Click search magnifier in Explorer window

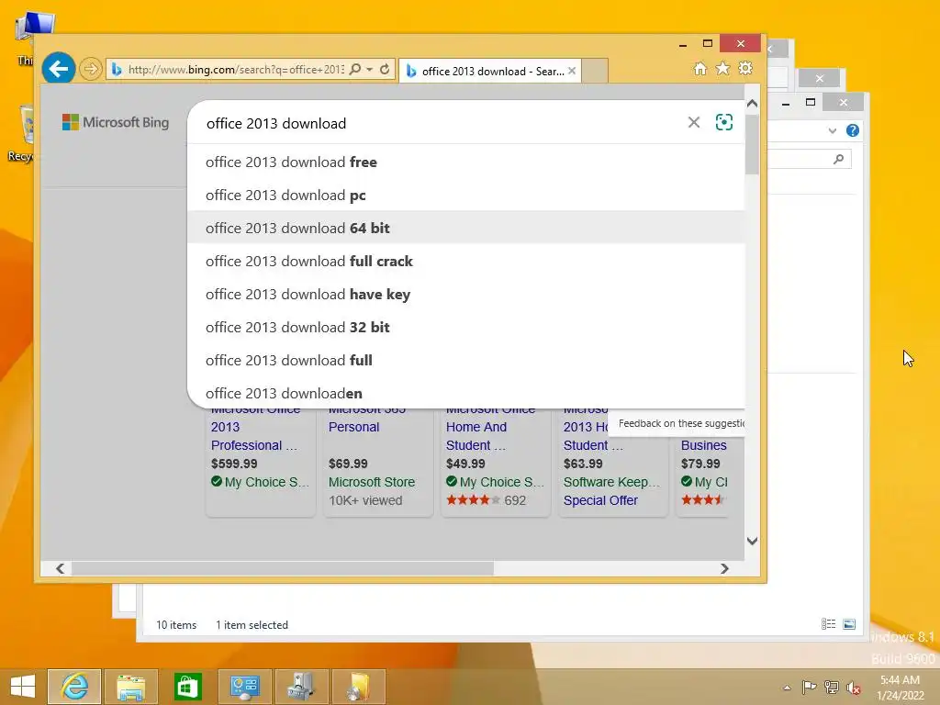(x=839, y=159)
